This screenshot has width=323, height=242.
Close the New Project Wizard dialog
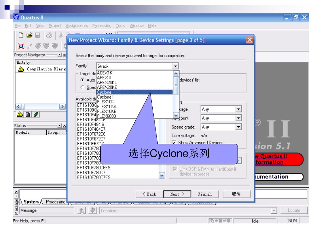(x=250, y=40)
